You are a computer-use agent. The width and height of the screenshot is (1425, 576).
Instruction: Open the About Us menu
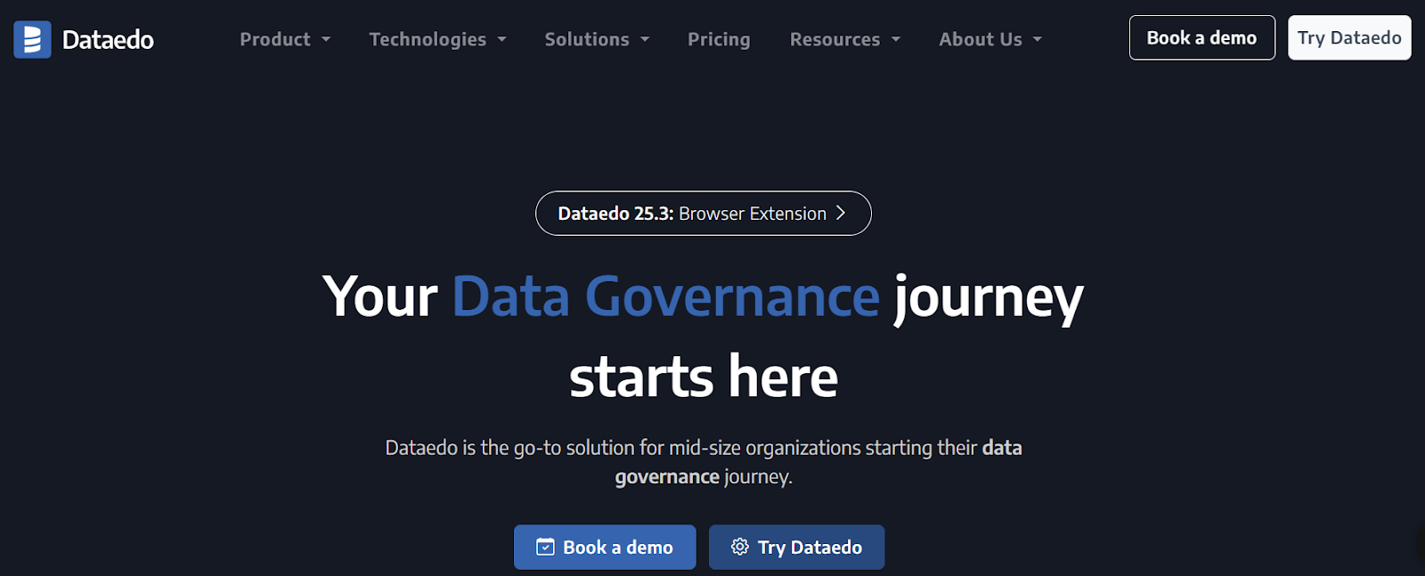point(990,39)
